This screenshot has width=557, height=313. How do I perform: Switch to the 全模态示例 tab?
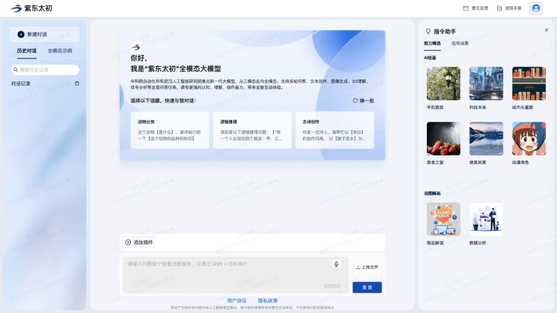tap(59, 51)
